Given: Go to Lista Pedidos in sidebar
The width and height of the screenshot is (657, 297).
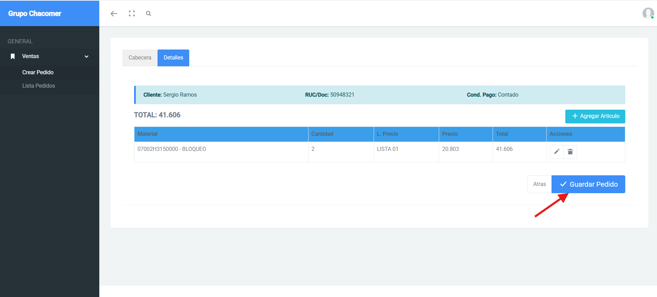Looking at the screenshot, I should (39, 86).
